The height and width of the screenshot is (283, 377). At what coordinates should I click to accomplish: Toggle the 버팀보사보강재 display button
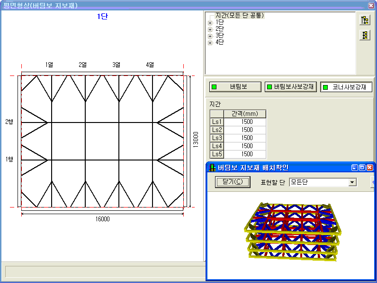291,87
